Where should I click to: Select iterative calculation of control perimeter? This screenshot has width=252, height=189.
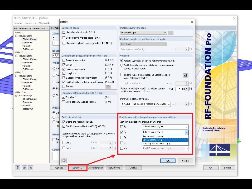[122, 61]
